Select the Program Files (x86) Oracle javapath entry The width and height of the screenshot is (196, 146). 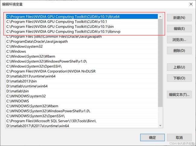[x=82, y=36]
